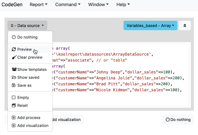Click plus-square icon beside Add visualization in menu
The width and height of the screenshot is (198, 135).
pos(13,126)
